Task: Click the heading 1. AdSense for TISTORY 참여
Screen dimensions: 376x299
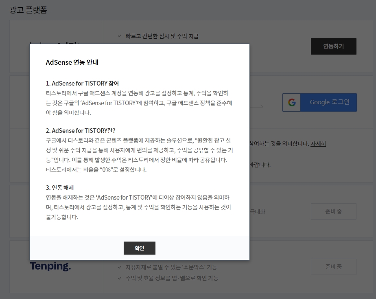Action: pyautogui.click(x=82, y=84)
